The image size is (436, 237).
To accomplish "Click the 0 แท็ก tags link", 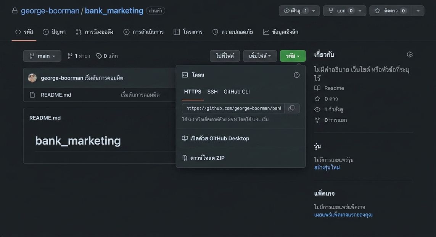I will (107, 56).
